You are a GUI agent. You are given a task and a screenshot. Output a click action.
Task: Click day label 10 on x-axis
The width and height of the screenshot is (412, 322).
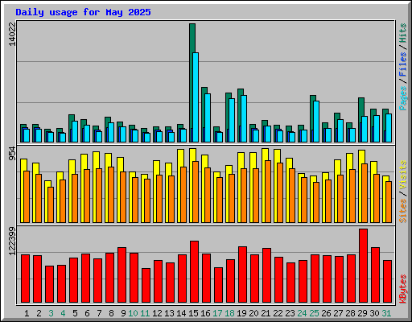[133, 313]
